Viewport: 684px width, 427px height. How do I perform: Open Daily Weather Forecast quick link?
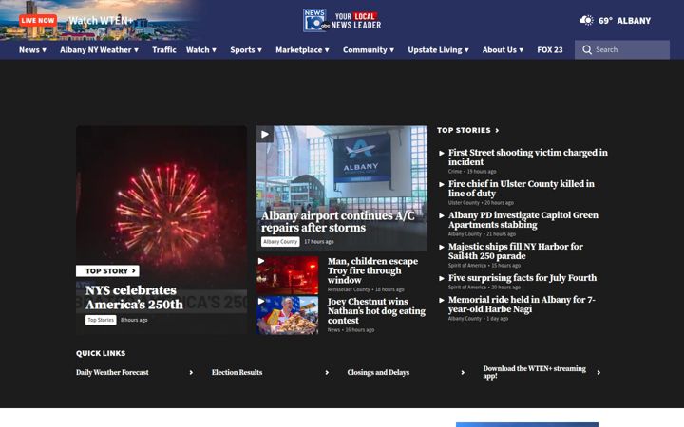tap(112, 373)
